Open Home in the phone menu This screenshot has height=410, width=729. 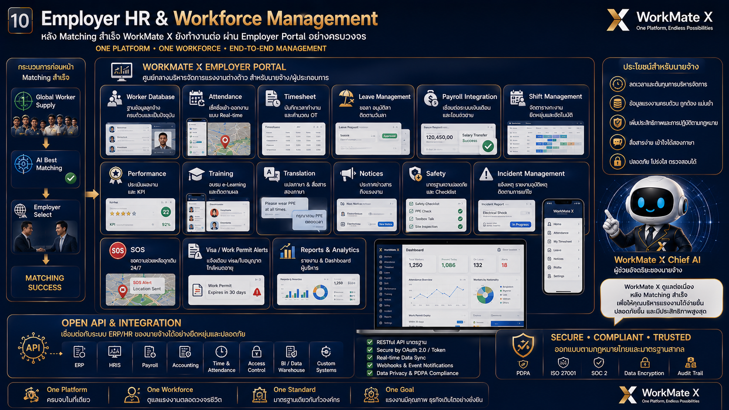563,224
